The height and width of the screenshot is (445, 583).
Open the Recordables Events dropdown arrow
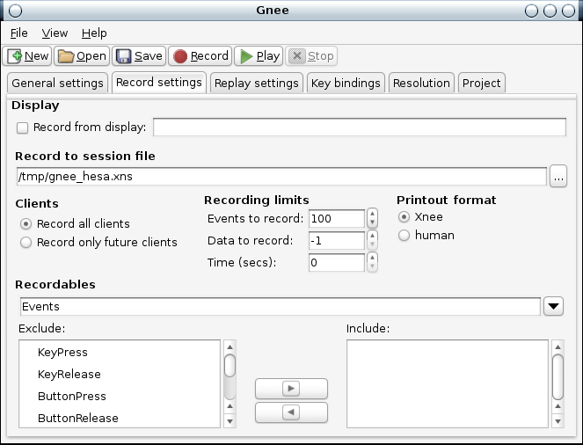click(x=553, y=306)
